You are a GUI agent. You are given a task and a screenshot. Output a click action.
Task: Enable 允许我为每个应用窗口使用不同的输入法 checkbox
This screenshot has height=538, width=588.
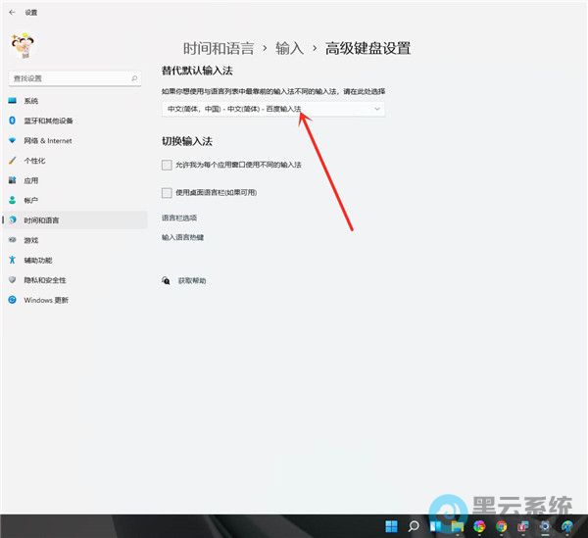[x=167, y=165]
